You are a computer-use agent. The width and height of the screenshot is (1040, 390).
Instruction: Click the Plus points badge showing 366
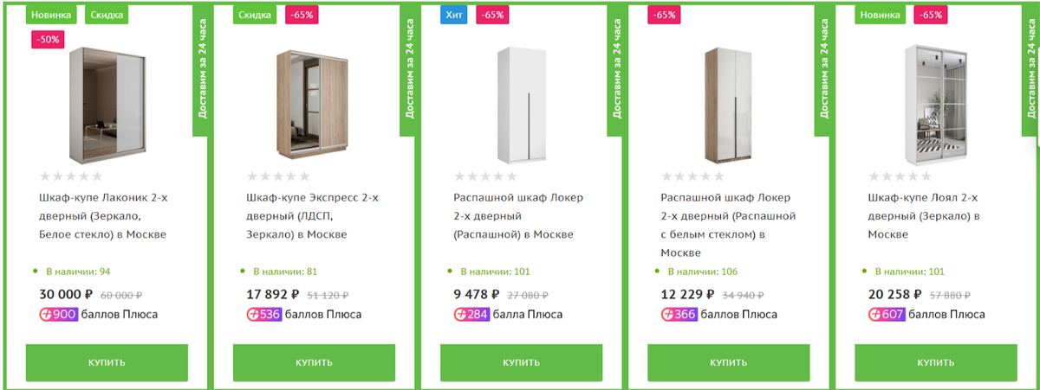coord(679,314)
